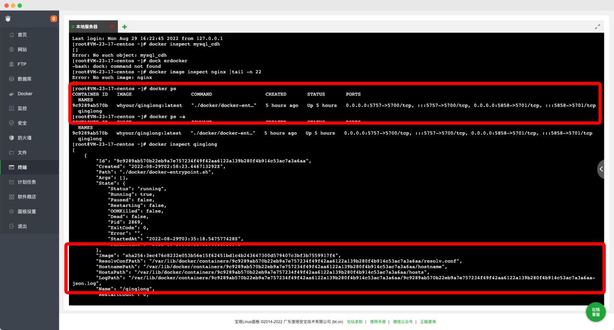Click the 文件 folder icon
This screenshot has height=330, width=614.
12,153
